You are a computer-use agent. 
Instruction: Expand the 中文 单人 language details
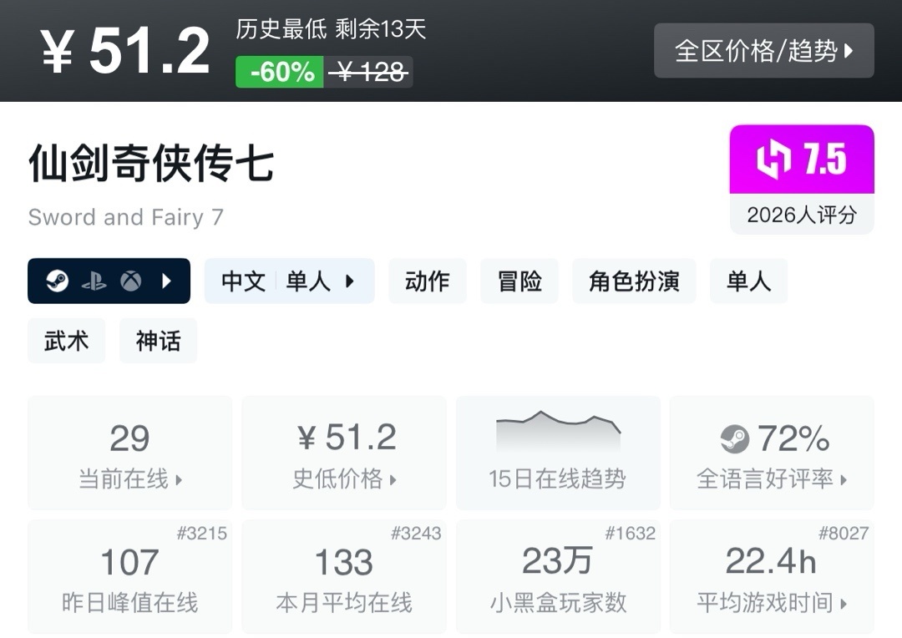[289, 281]
